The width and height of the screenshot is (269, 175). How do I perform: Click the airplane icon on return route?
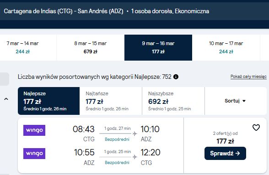pos(135,157)
